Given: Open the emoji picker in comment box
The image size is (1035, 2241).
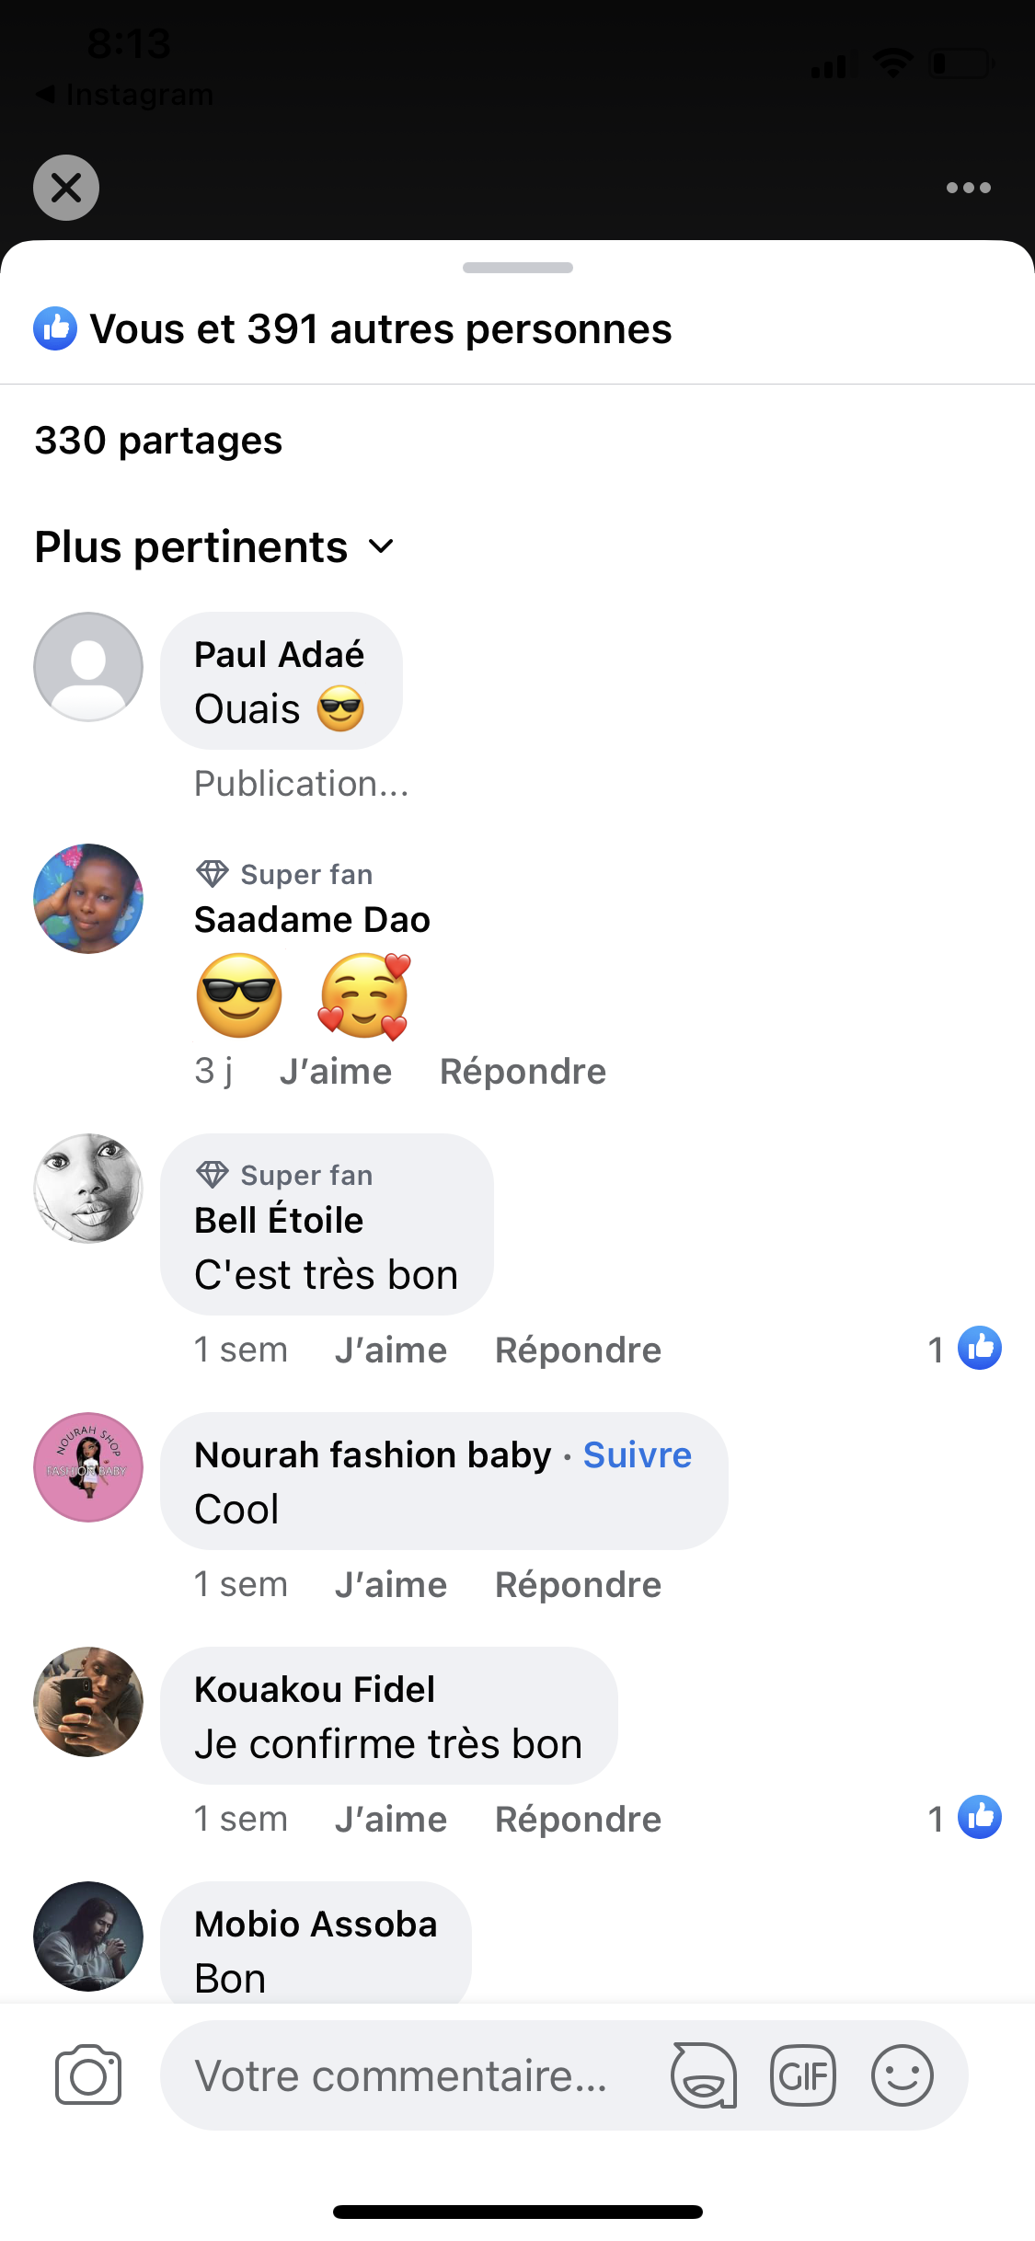Looking at the screenshot, I should [x=902, y=2075].
